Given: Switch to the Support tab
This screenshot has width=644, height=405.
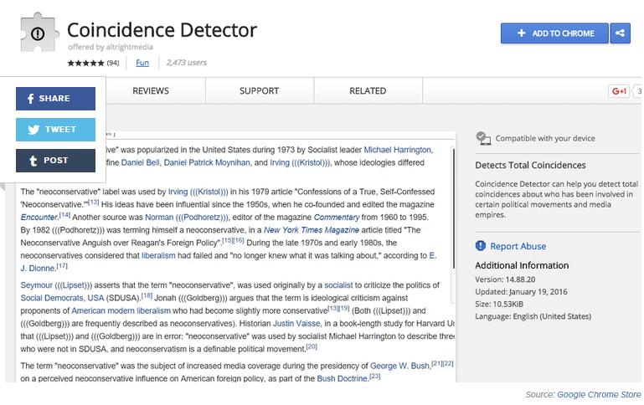Looking at the screenshot, I should click(260, 90).
